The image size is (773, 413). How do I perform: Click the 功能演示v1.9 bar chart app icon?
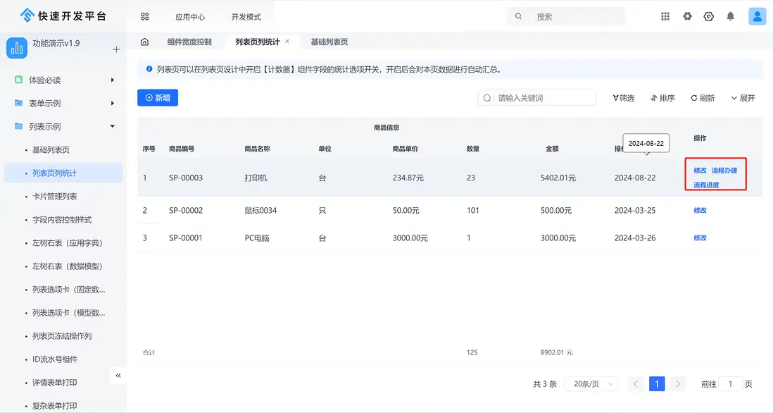(x=17, y=48)
